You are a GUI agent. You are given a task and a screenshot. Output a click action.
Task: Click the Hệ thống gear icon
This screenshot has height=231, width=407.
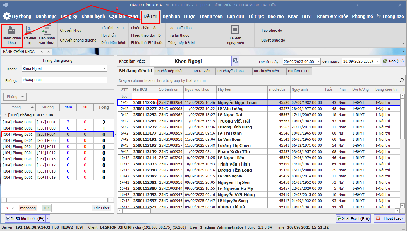click(x=7, y=16)
